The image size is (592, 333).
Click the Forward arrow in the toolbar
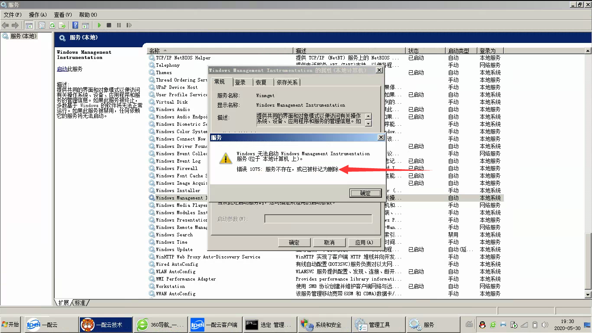[15, 26]
